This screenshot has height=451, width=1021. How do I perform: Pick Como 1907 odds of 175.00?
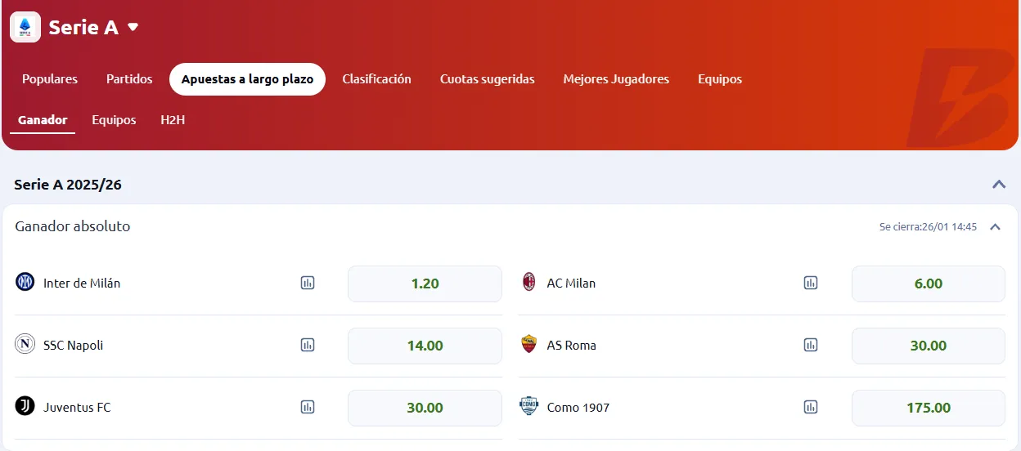point(928,408)
